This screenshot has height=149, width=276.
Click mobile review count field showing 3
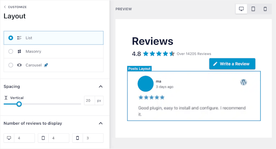click(93, 138)
